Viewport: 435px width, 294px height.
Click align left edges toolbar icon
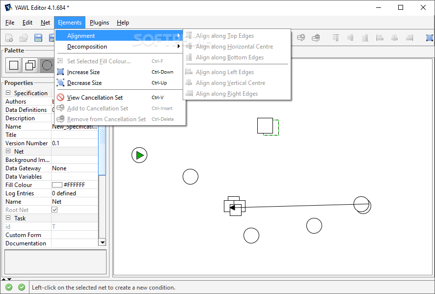(380, 37)
